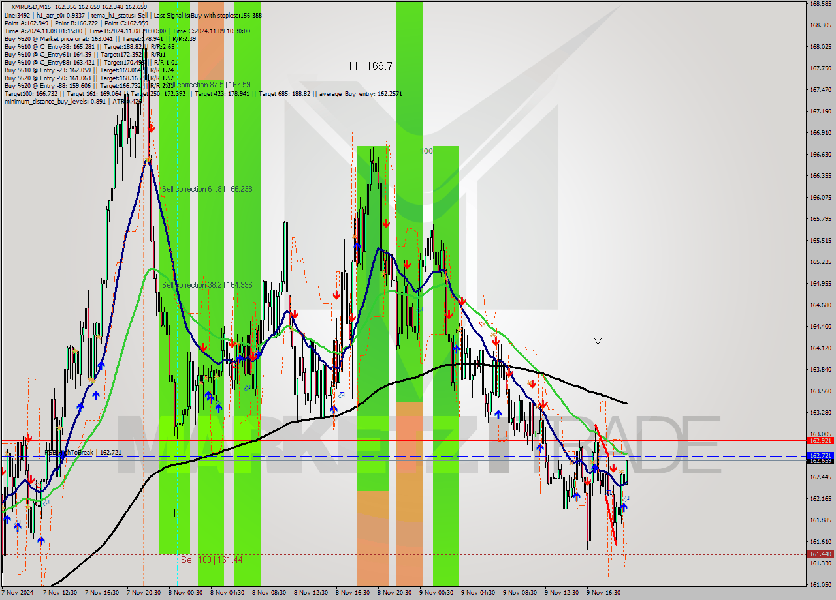Image resolution: width=836 pixels, height=600 pixels.
Task: Select the 'I V' wave label
Action: tap(595, 341)
